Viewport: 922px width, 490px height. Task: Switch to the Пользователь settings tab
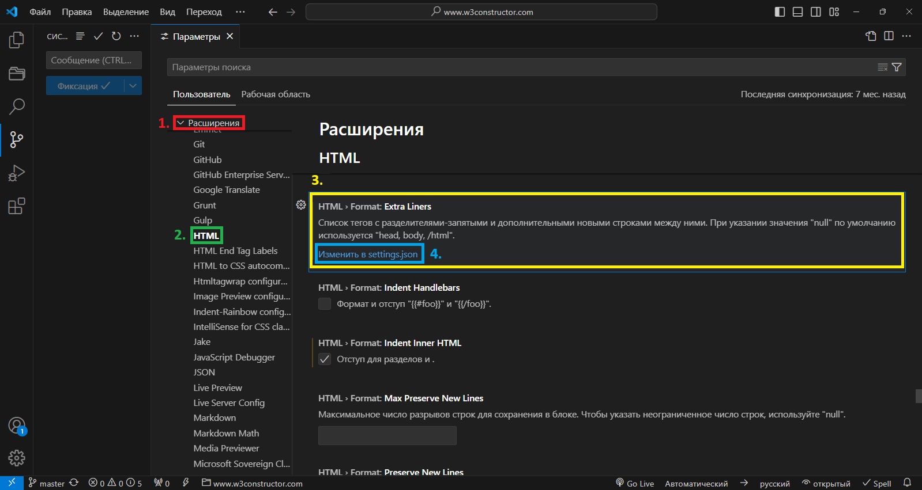coord(201,94)
